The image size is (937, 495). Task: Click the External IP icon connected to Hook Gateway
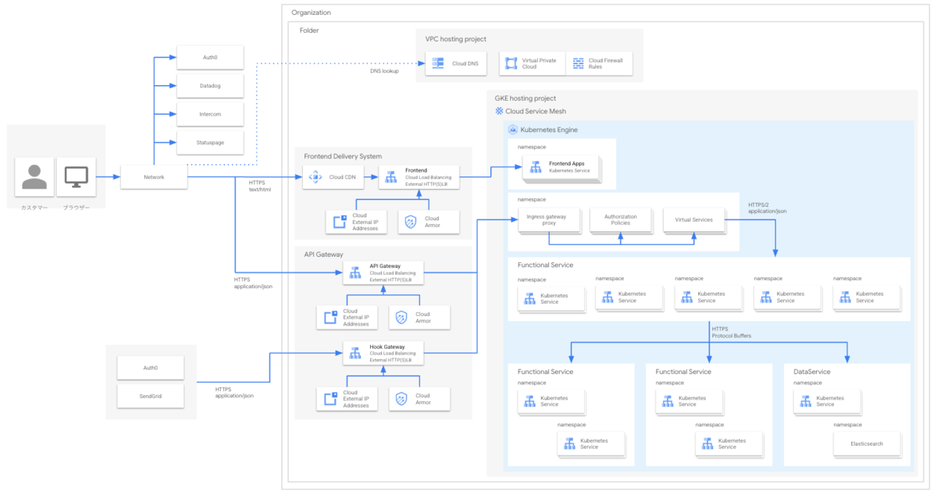point(330,398)
